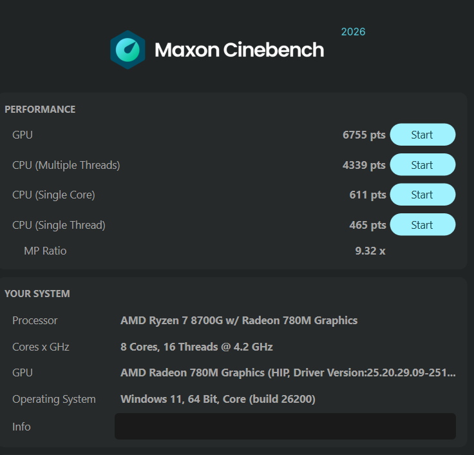Click the 2026 version label
Image resolution: width=474 pixels, height=455 pixels.
tap(353, 32)
